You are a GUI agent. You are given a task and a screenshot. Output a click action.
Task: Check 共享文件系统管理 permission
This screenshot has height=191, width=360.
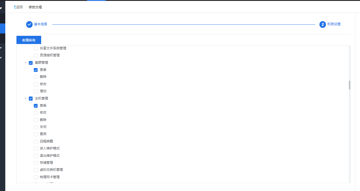point(36,48)
